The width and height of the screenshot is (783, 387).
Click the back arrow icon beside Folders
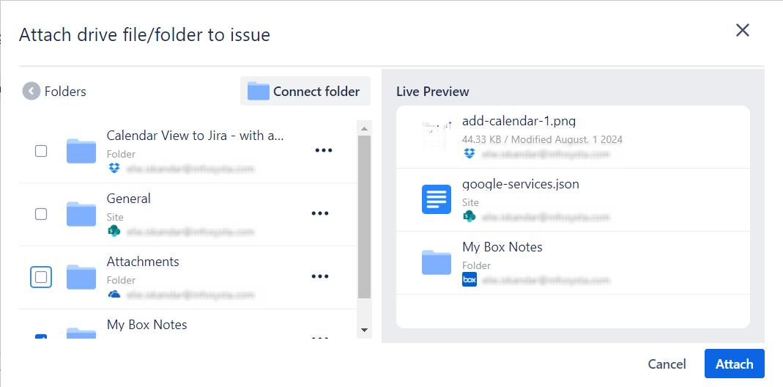coord(31,92)
